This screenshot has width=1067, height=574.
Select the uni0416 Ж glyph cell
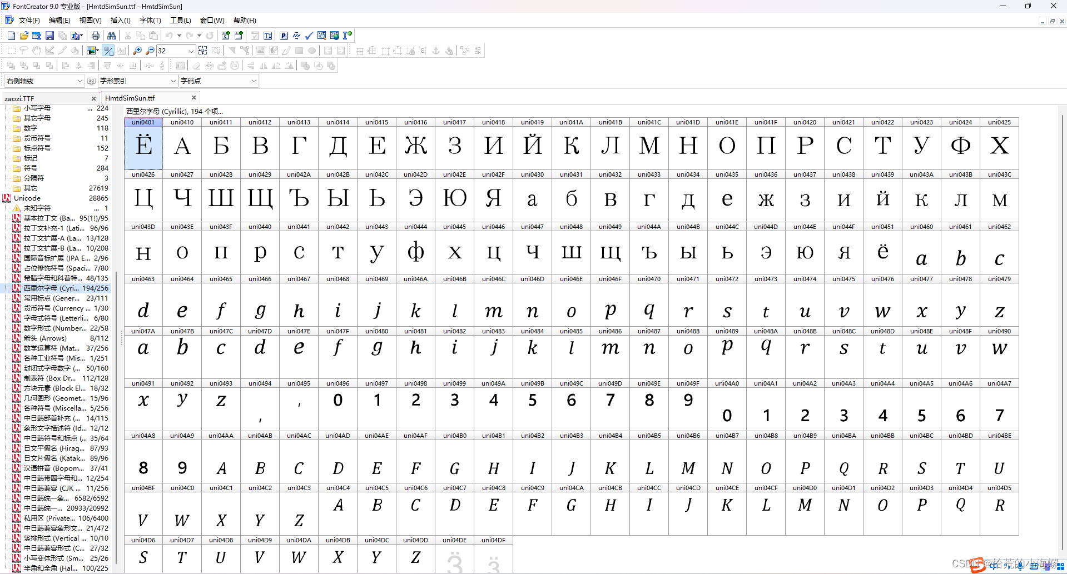point(415,146)
